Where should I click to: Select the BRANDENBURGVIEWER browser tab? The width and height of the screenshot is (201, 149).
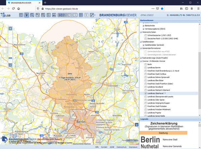[24, 3]
